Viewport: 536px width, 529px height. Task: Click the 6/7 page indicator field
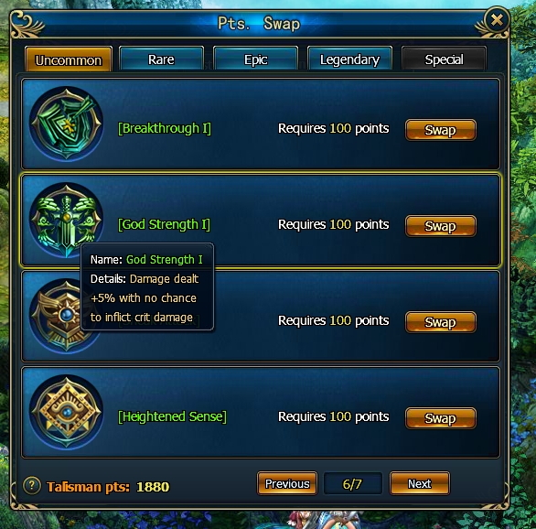(x=352, y=483)
